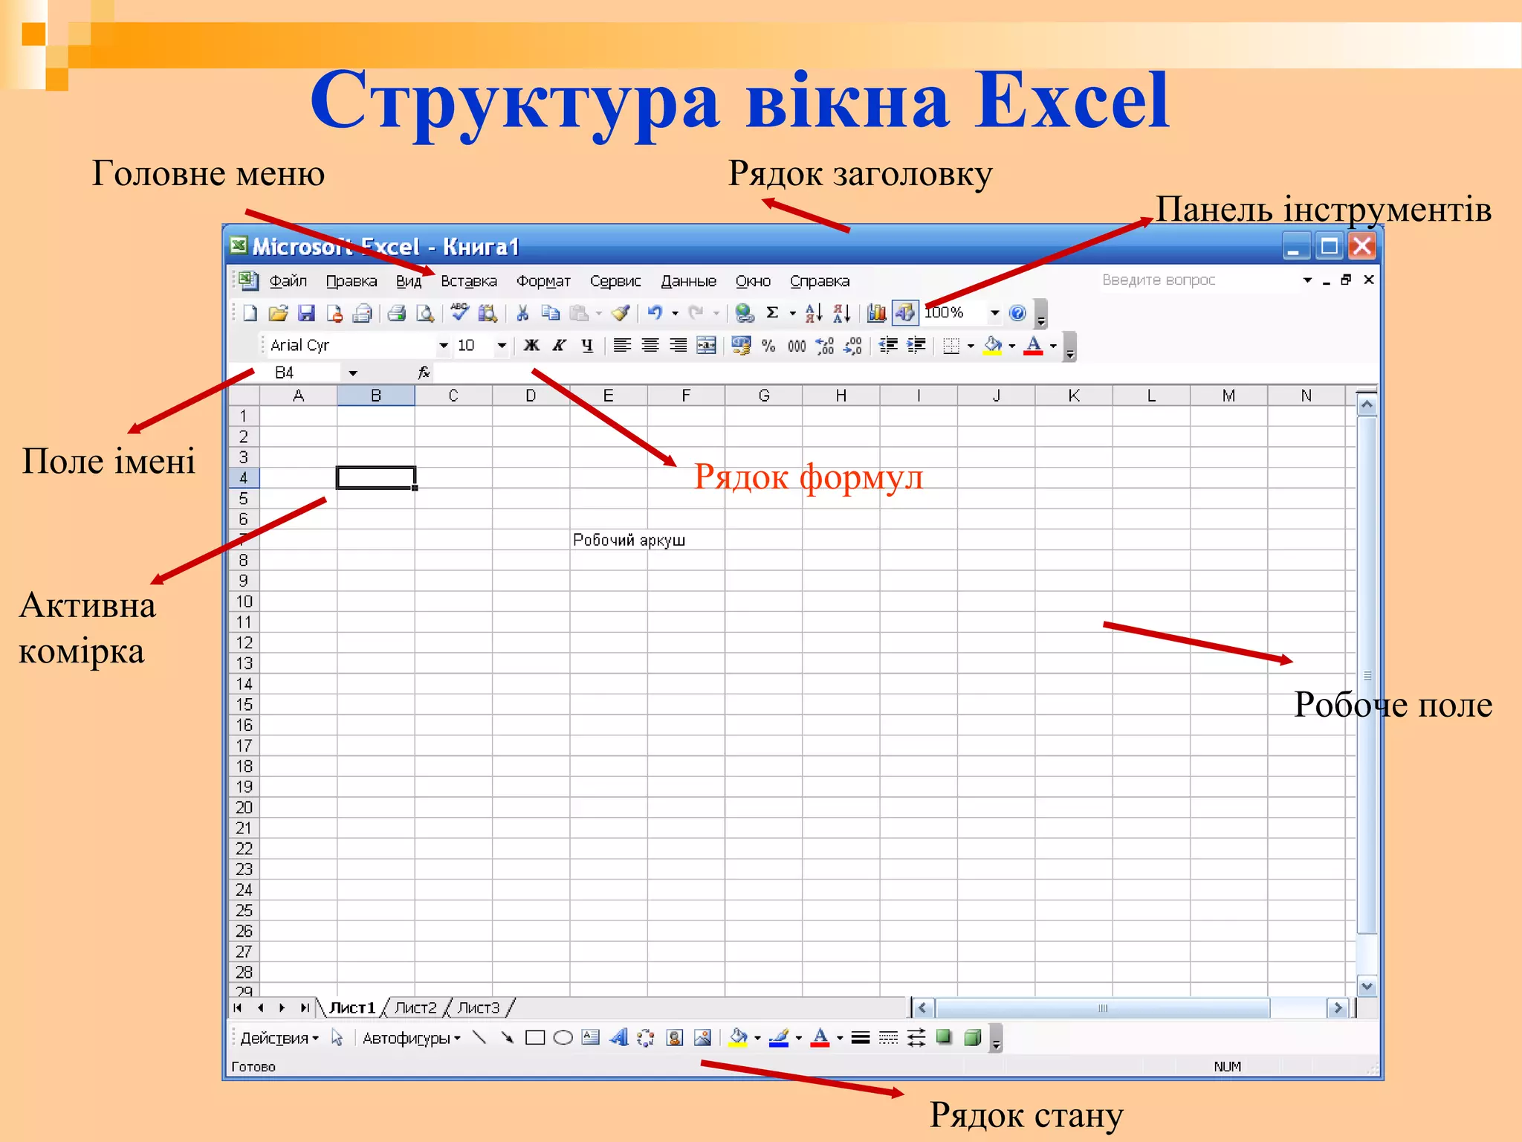Sort ascending with the A-Я icon
The width and height of the screenshot is (1522, 1142).
(x=814, y=313)
